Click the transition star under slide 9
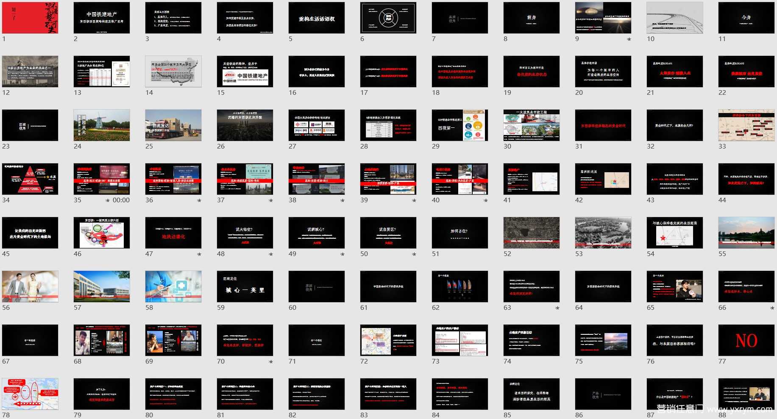Image resolution: width=777 pixels, height=419 pixels. coord(629,39)
